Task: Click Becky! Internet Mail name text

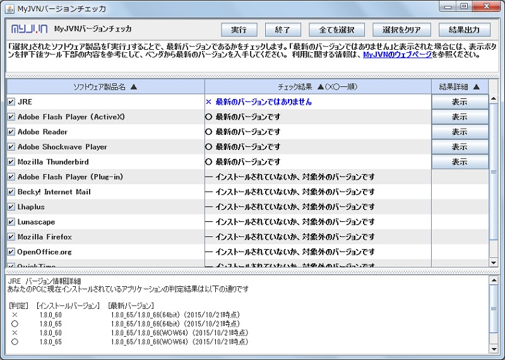Action: click(x=54, y=192)
